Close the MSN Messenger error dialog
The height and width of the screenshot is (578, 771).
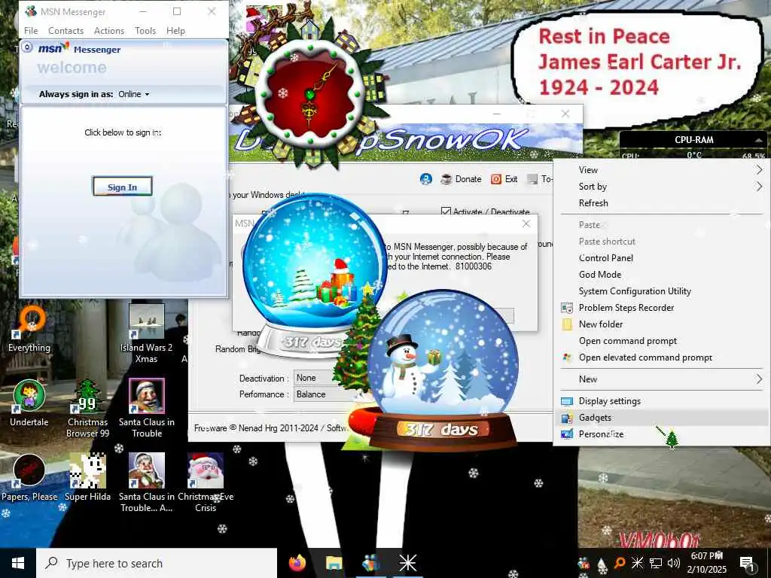pos(526,224)
